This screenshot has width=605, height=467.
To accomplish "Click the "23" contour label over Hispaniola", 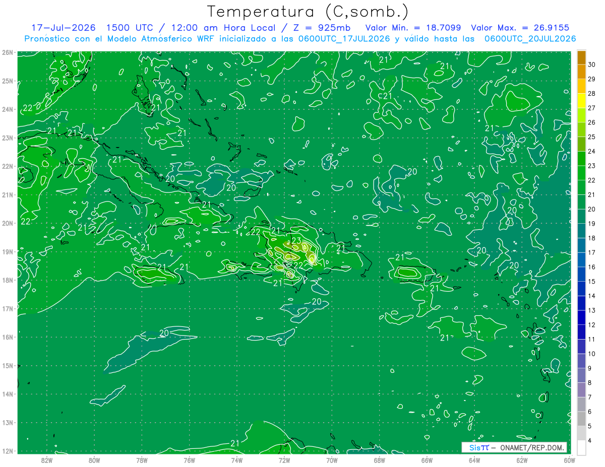I will coord(296,240).
